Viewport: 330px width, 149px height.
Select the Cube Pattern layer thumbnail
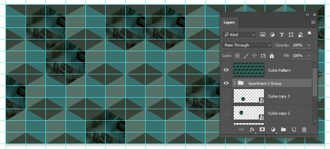tap(249, 70)
